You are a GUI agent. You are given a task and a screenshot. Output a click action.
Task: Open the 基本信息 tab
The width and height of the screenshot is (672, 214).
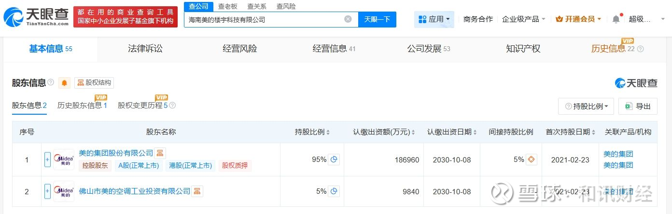click(x=50, y=49)
